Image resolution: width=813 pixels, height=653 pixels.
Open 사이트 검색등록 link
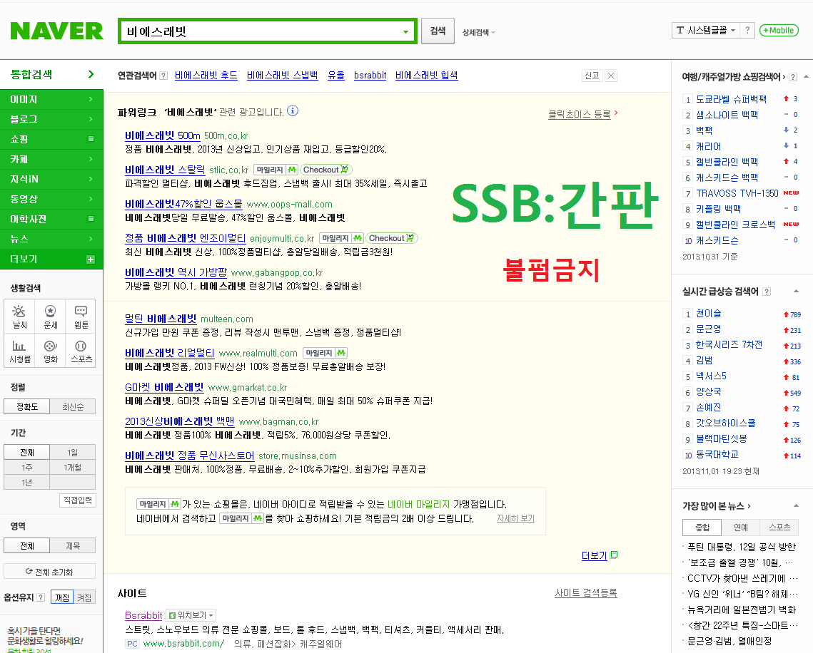586,593
